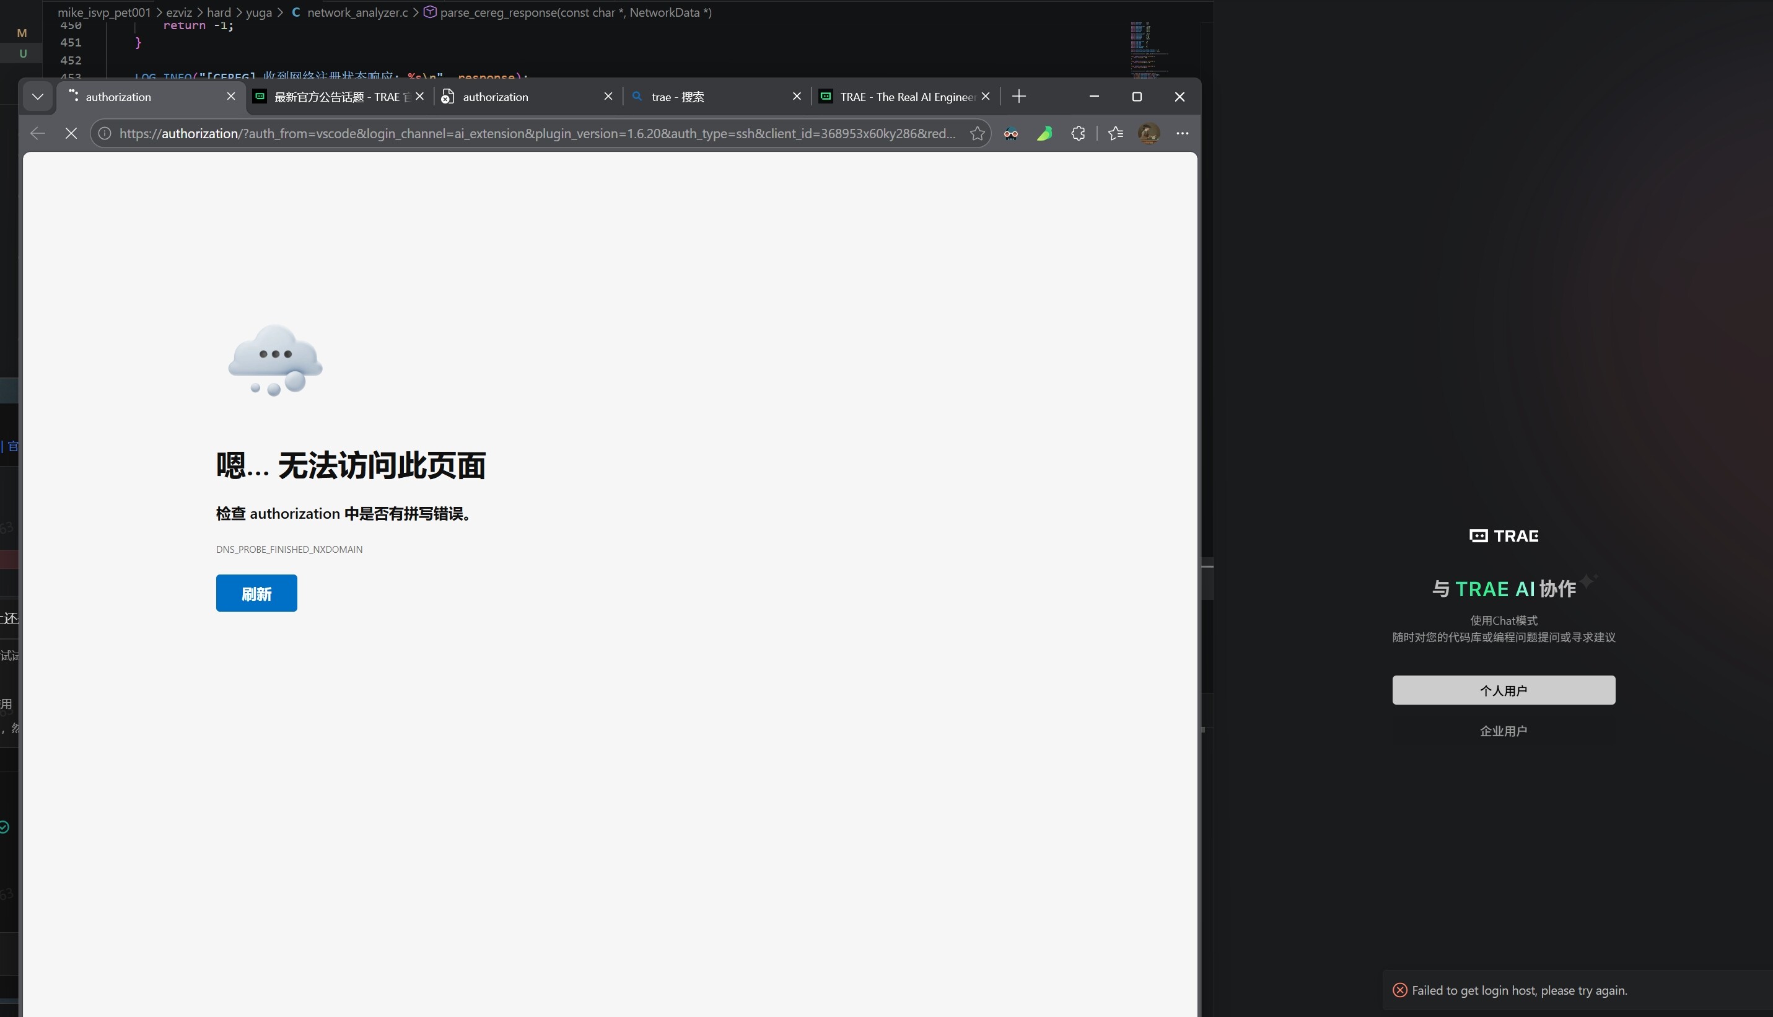
Task: Click the browser profile avatar
Action: pos(1149,133)
